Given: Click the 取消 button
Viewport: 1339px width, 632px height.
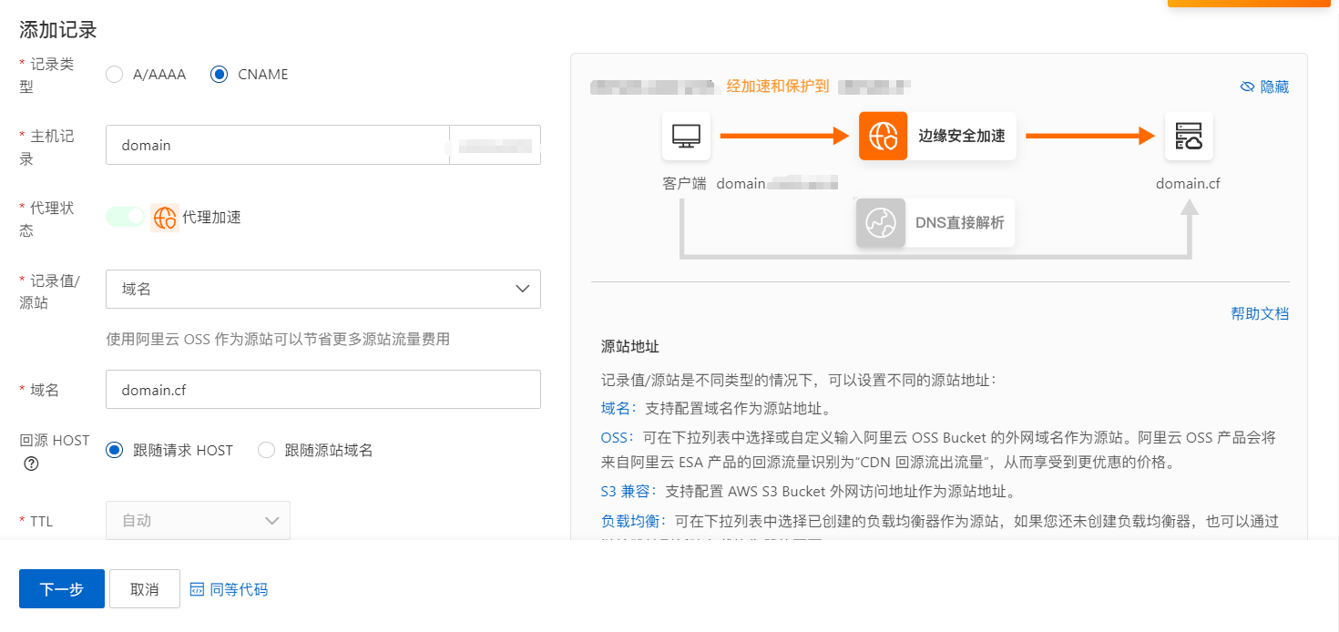Looking at the screenshot, I should click(x=144, y=588).
